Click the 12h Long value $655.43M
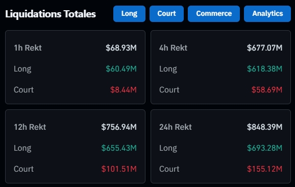Screen dimensions: 295x187 (119, 148)
